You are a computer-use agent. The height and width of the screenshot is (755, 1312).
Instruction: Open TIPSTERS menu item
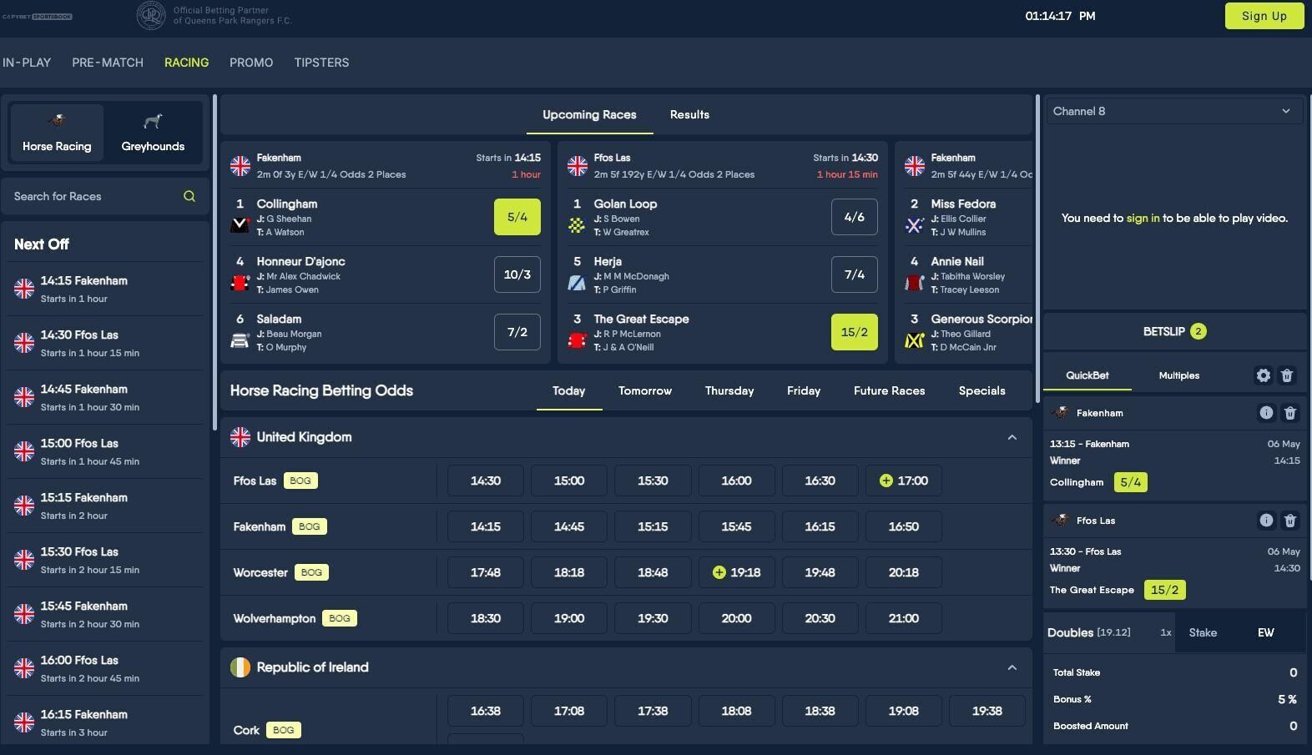321,63
